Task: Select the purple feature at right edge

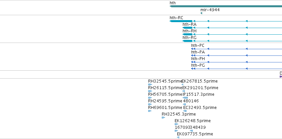Action: 281,77
